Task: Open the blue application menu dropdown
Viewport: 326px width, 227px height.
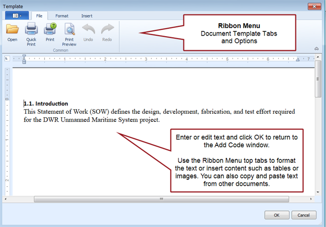Action: click(17, 16)
